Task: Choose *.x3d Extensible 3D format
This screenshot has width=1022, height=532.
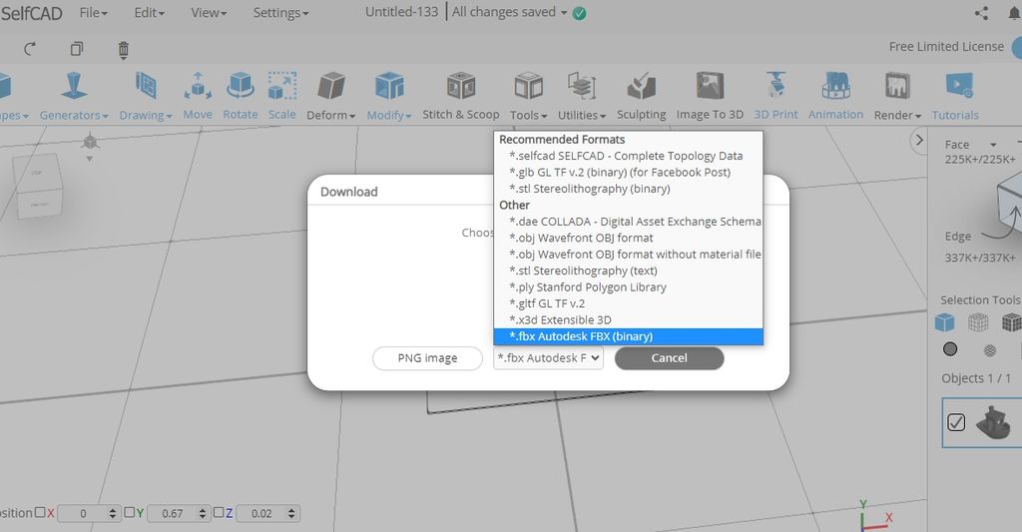Action: (x=629, y=320)
